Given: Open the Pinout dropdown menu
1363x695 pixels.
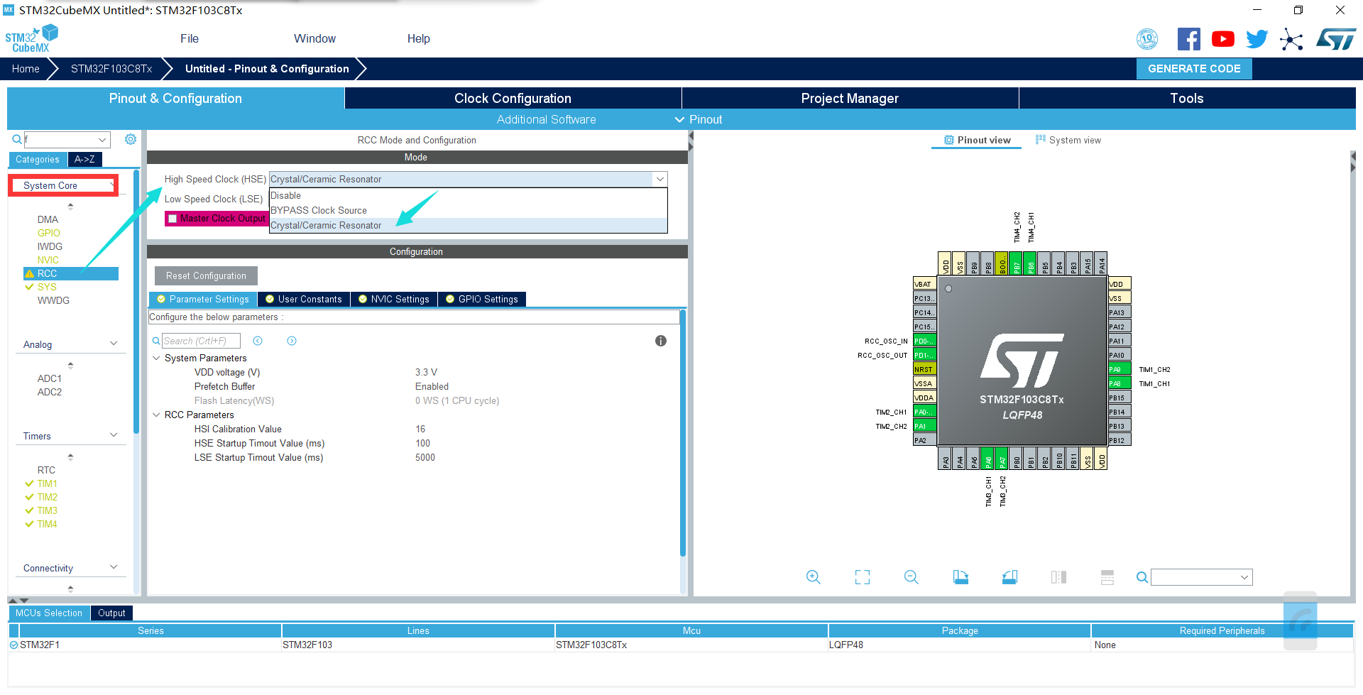Looking at the screenshot, I should 699,119.
